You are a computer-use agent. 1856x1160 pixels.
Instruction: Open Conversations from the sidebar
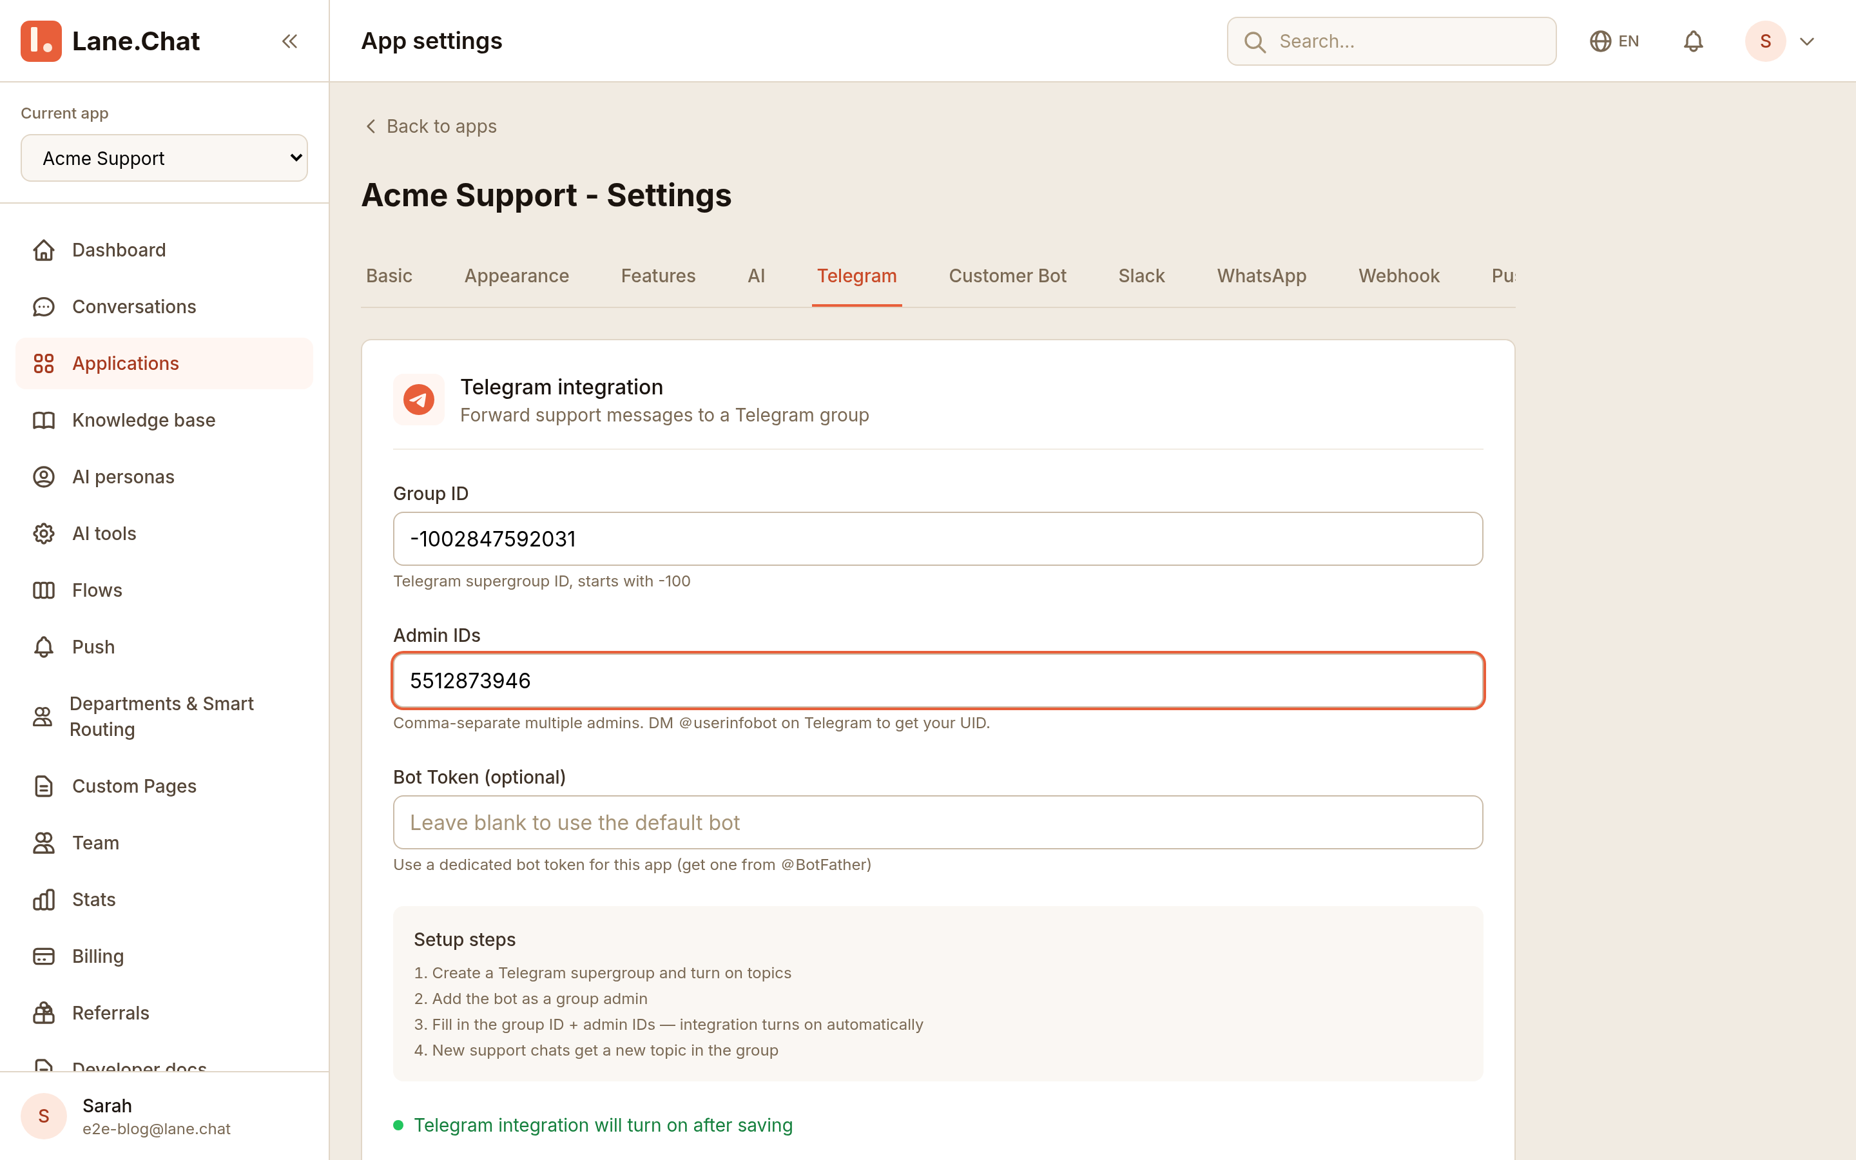[x=164, y=307]
